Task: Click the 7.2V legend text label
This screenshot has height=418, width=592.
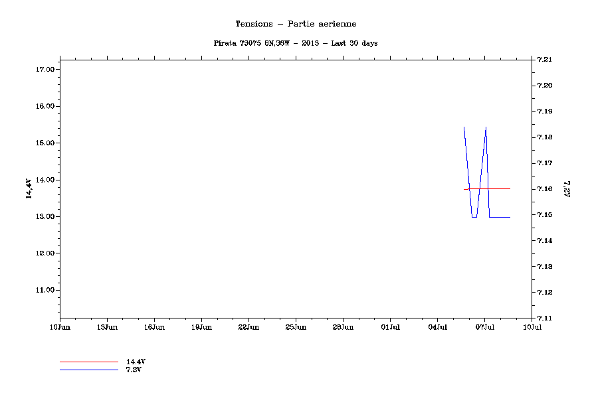Action: pos(134,370)
